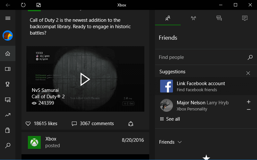Switch to the Activity alerts tab icon

click(x=244, y=18)
